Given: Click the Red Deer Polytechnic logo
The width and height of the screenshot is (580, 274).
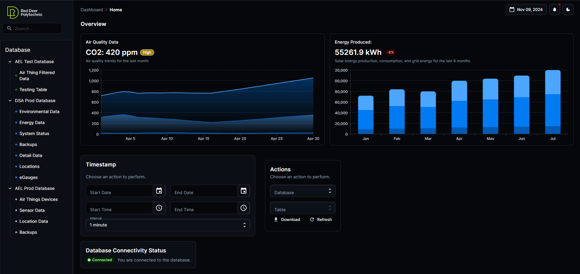Looking at the screenshot, I should click(25, 12).
